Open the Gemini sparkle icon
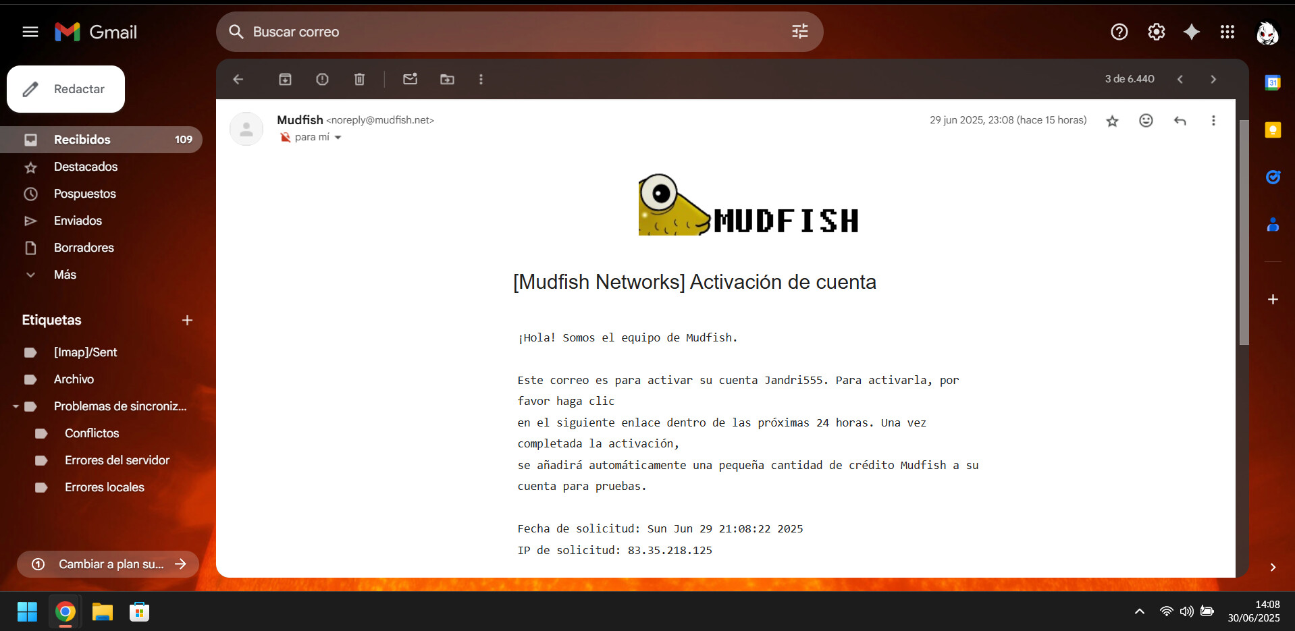 1192,32
